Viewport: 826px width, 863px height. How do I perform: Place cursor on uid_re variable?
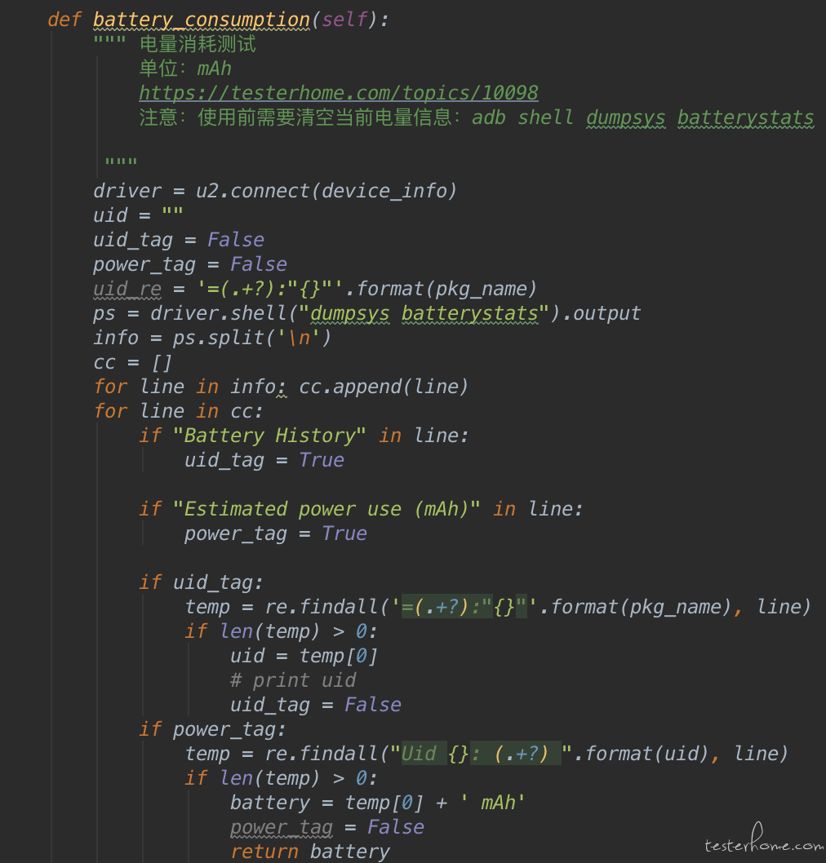click(127, 289)
